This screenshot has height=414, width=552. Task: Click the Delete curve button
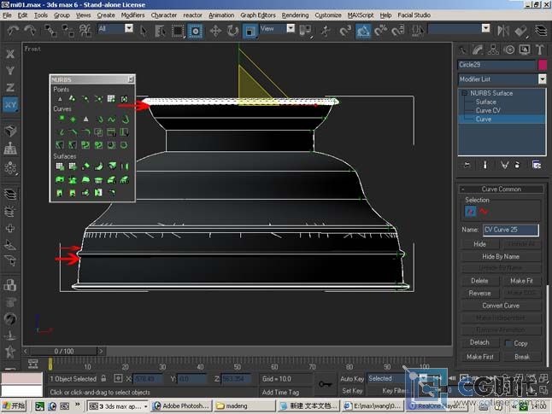[479, 281]
